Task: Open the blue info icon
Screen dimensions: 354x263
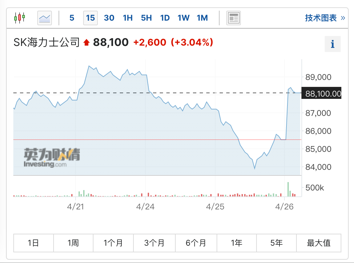Action: (x=332, y=44)
